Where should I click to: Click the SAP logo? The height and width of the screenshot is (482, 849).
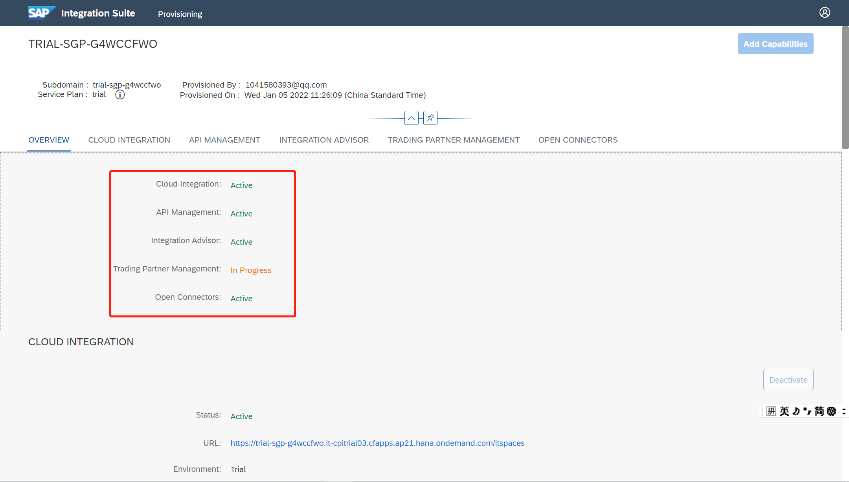(x=42, y=13)
